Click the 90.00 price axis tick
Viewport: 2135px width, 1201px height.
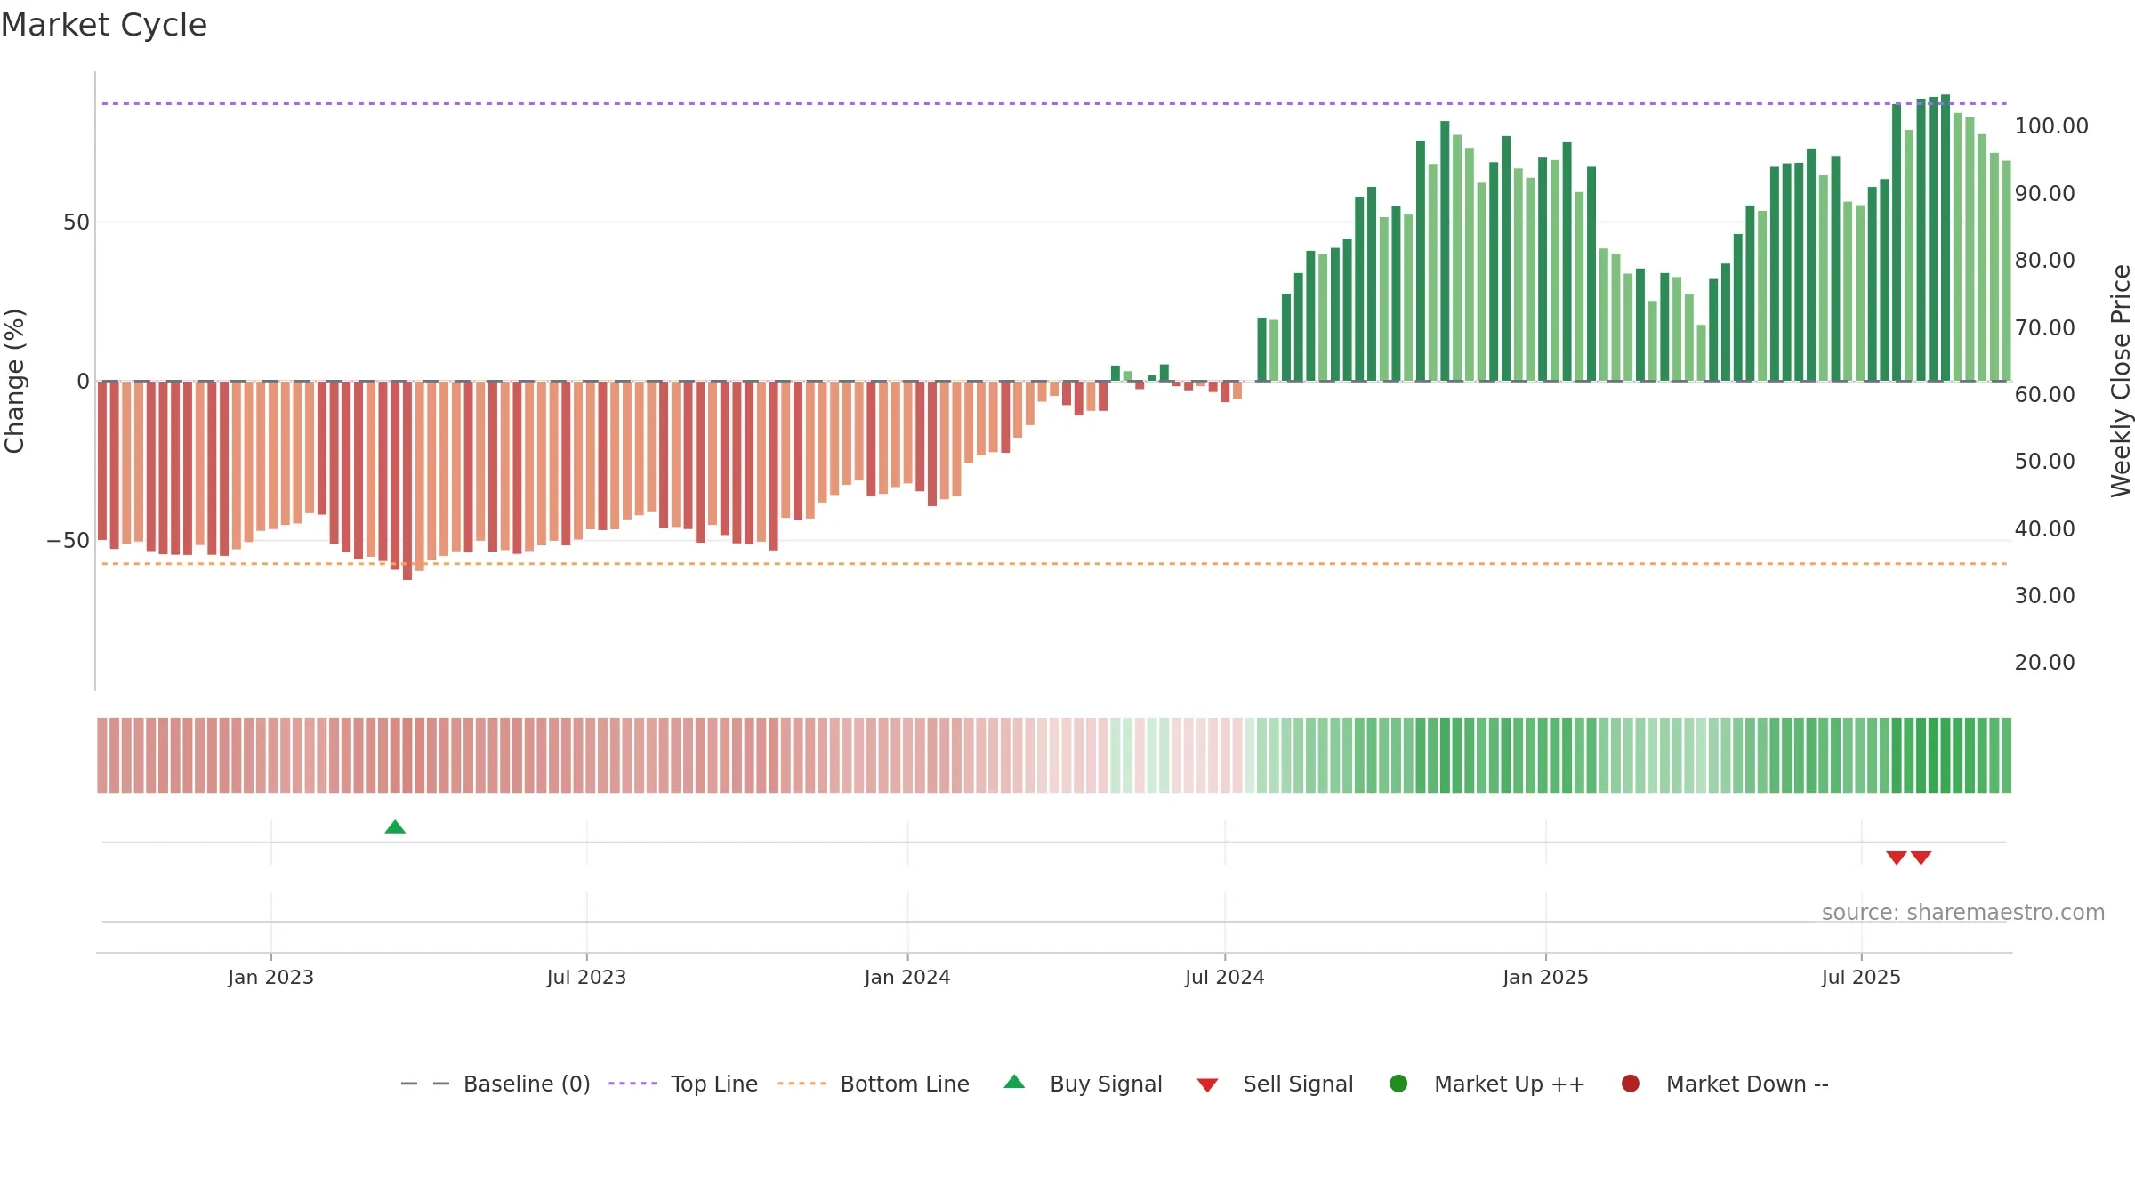coord(2044,193)
